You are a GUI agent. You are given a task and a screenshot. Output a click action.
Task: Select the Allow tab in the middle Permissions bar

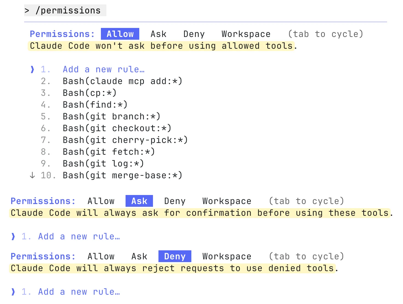(101, 201)
